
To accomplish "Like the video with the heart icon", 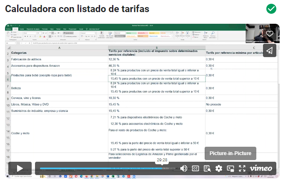I will pyautogui.click(x=269, y=34).
